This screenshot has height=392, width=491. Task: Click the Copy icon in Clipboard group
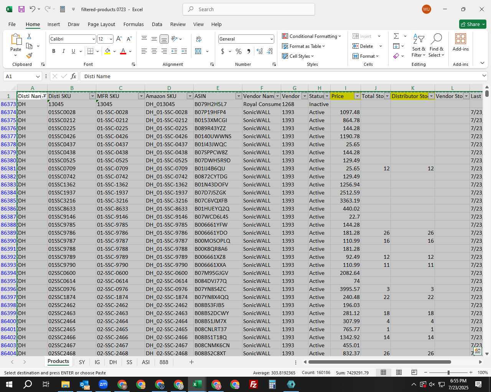coord(29,46)
